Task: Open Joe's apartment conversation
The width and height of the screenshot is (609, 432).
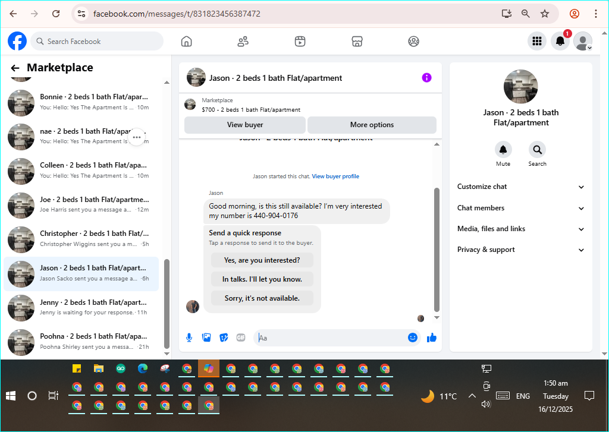Action: tap(81, 205)
